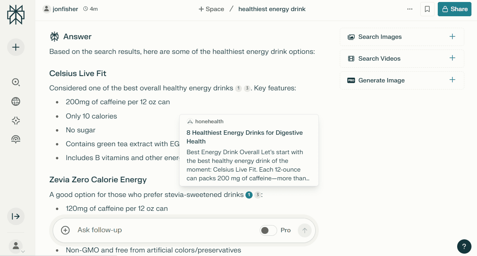Image resolution: width=477 pixels, height=256 pixels.
Task: Expand the sidebar with arrow icon
Action: coord(16,216)
